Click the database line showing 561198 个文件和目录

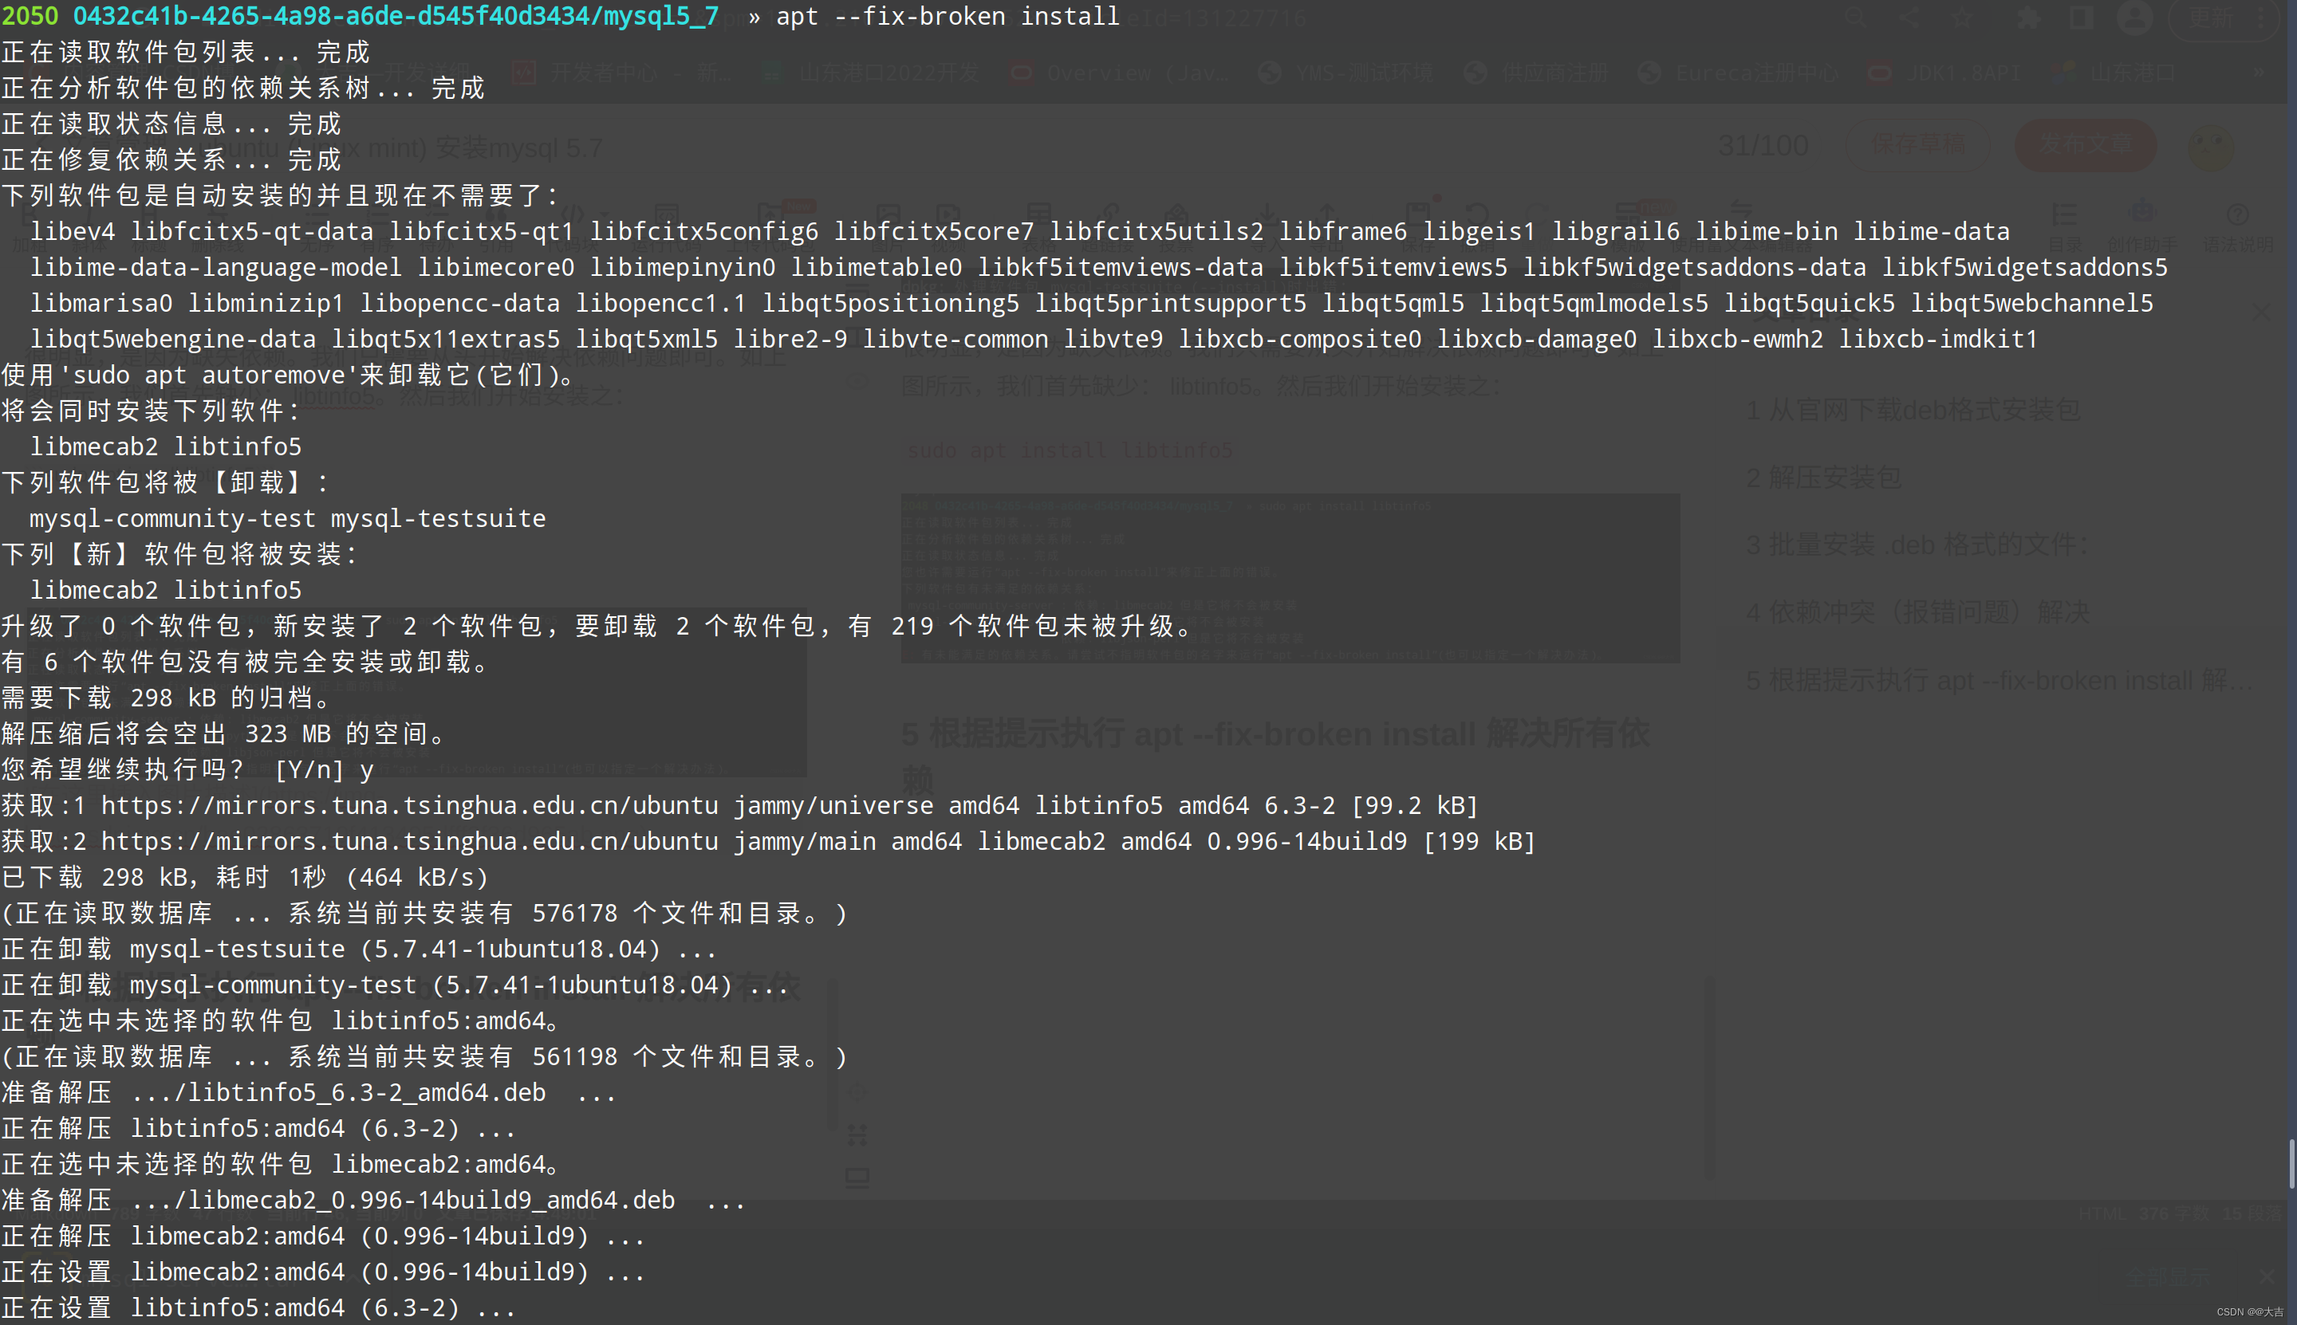click(425, 1056)
